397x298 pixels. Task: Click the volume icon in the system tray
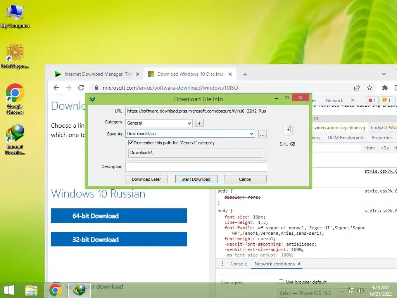pos(360,290)
